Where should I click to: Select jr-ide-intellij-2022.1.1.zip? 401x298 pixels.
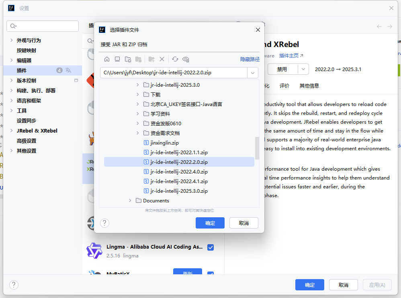[x=179, y=152]
